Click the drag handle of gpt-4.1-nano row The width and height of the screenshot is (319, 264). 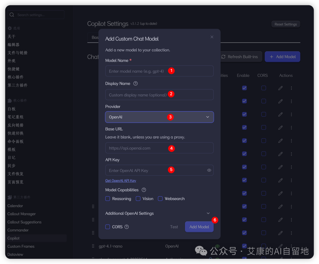pos(93,246)
